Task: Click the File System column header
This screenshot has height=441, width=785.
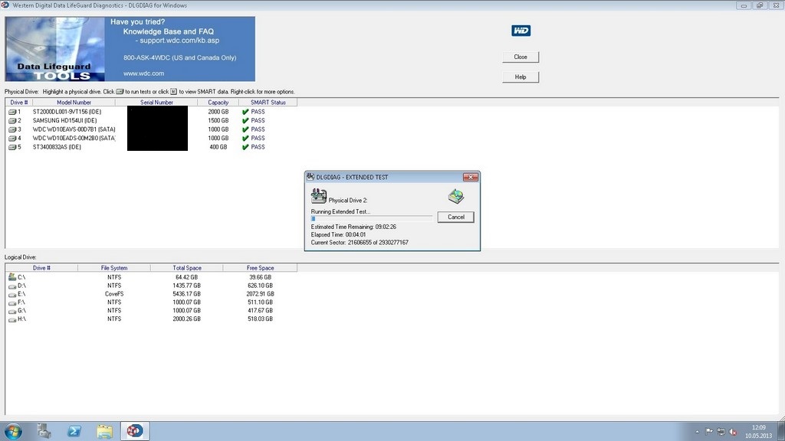Action: [x=114, y=268]
